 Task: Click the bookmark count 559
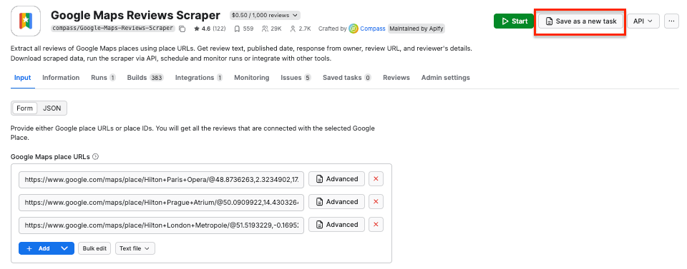pos(243,29)
